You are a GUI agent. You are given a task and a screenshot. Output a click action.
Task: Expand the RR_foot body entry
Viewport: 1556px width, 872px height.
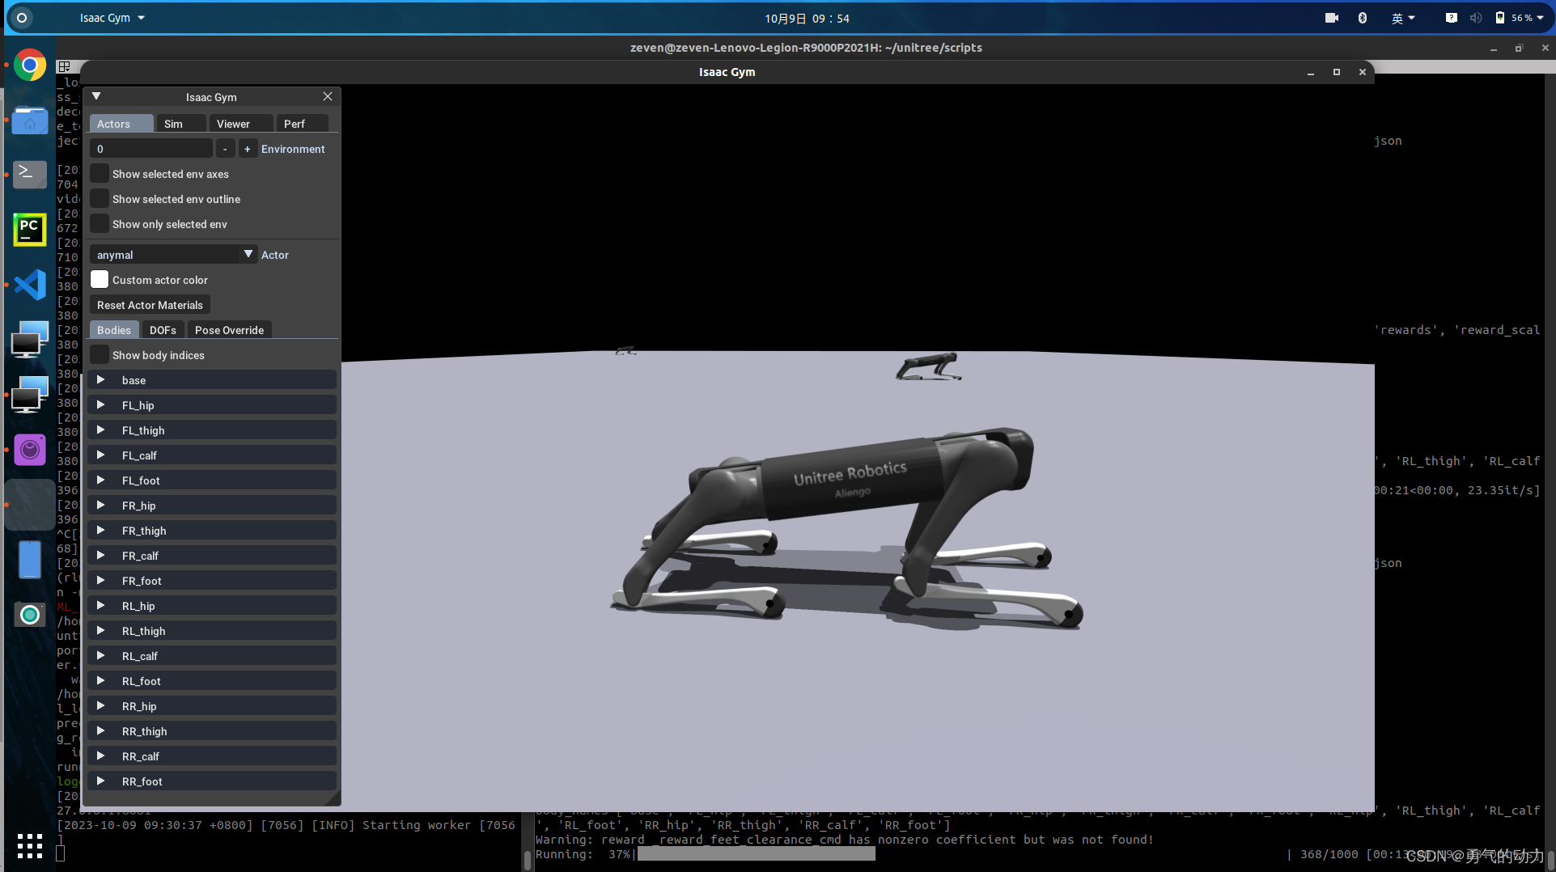(x=101, y=781)
